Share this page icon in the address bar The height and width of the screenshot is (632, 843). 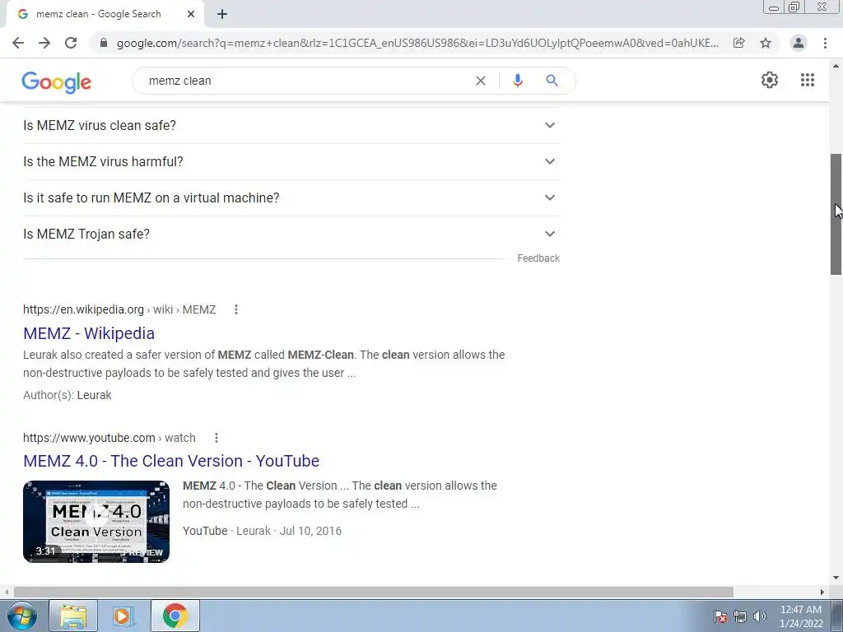pyautogui.click(x=739, y=43)
